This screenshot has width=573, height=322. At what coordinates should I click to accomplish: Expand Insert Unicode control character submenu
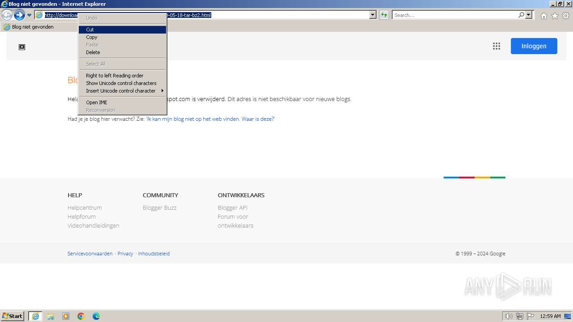coord(122,91)
